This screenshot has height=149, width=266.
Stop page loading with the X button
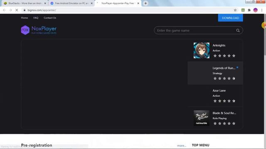click(x=17, y=10)
